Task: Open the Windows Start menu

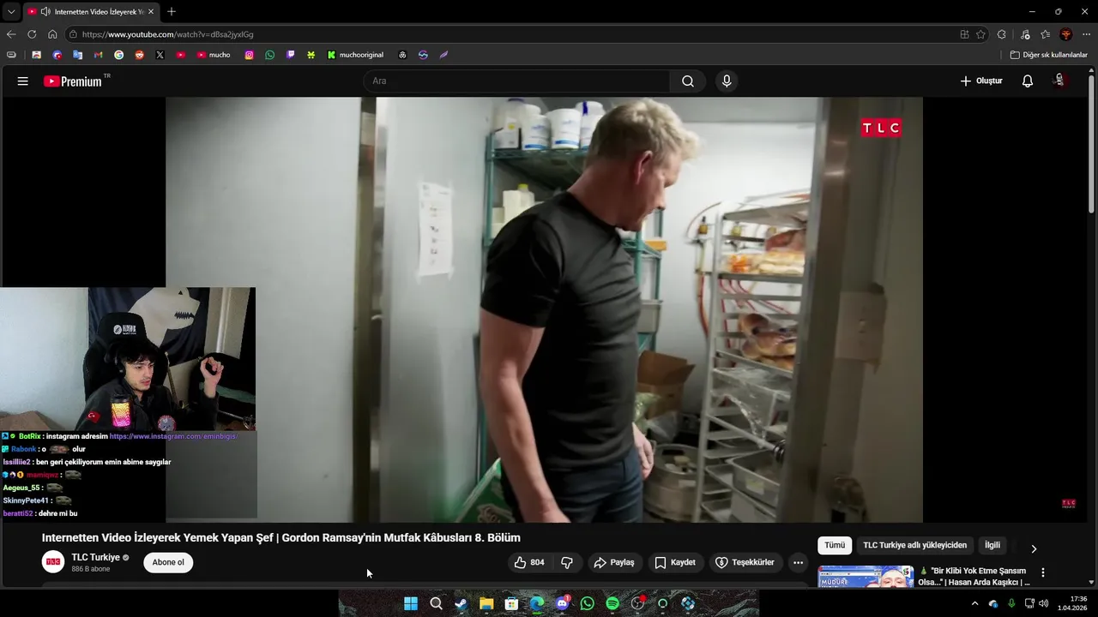Action: point(411,603)
